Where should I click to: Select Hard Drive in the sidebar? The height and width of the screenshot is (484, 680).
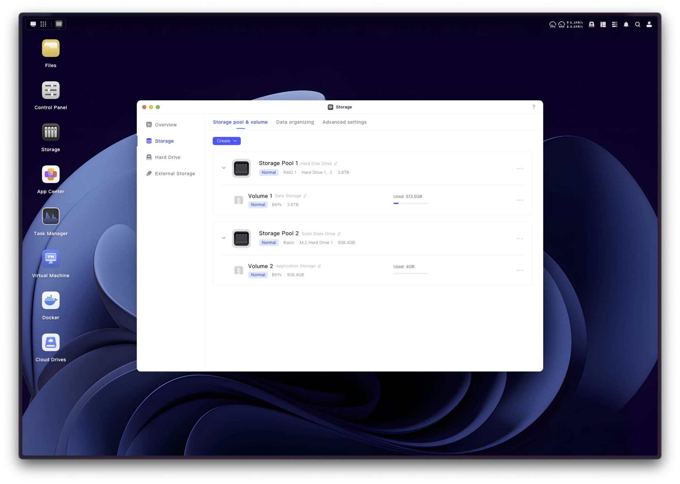click(167, 157)
